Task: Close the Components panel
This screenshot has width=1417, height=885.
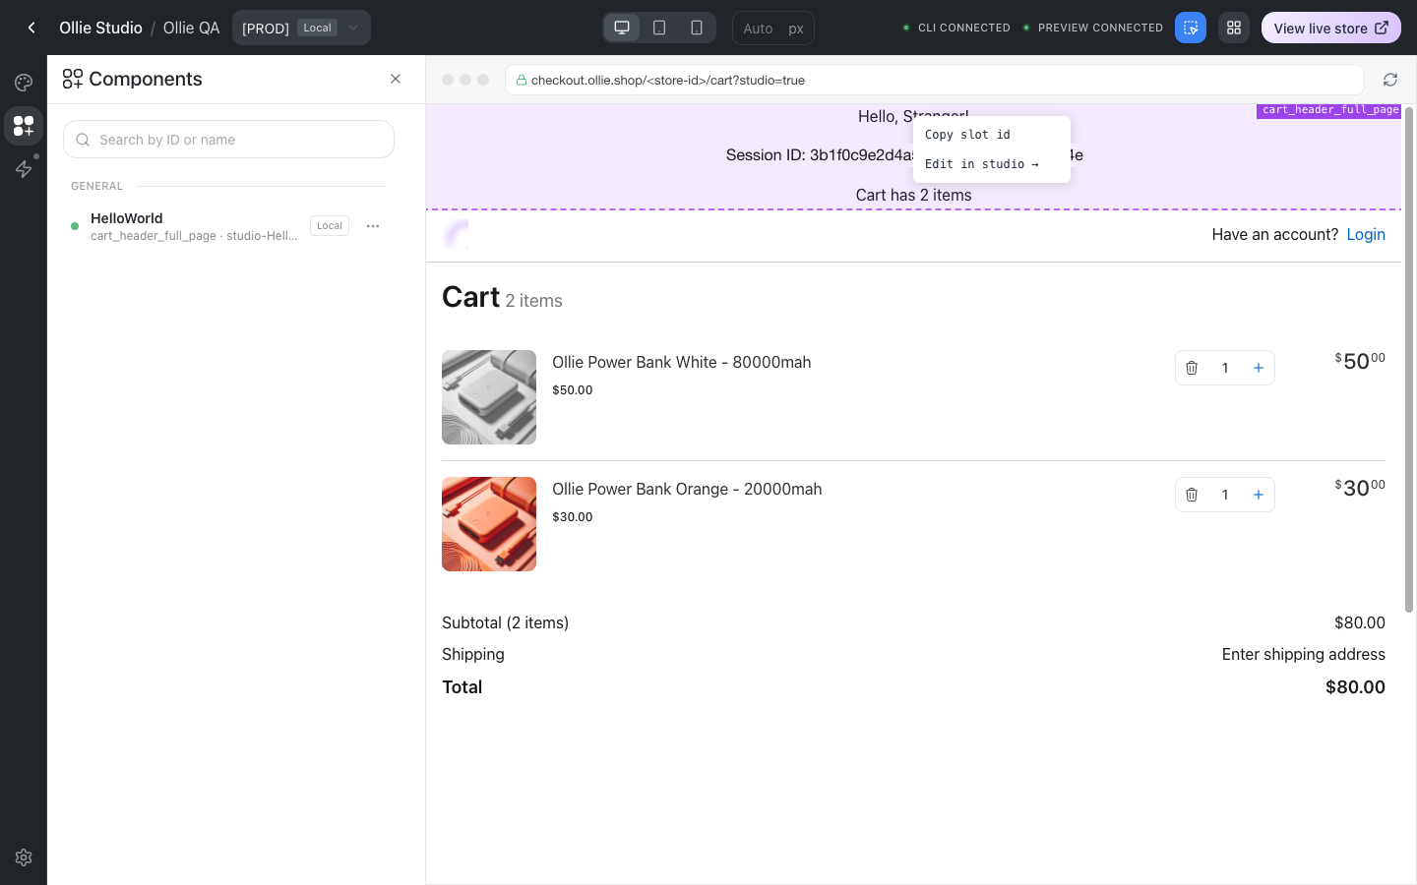Action: click(x=396, y=79)
